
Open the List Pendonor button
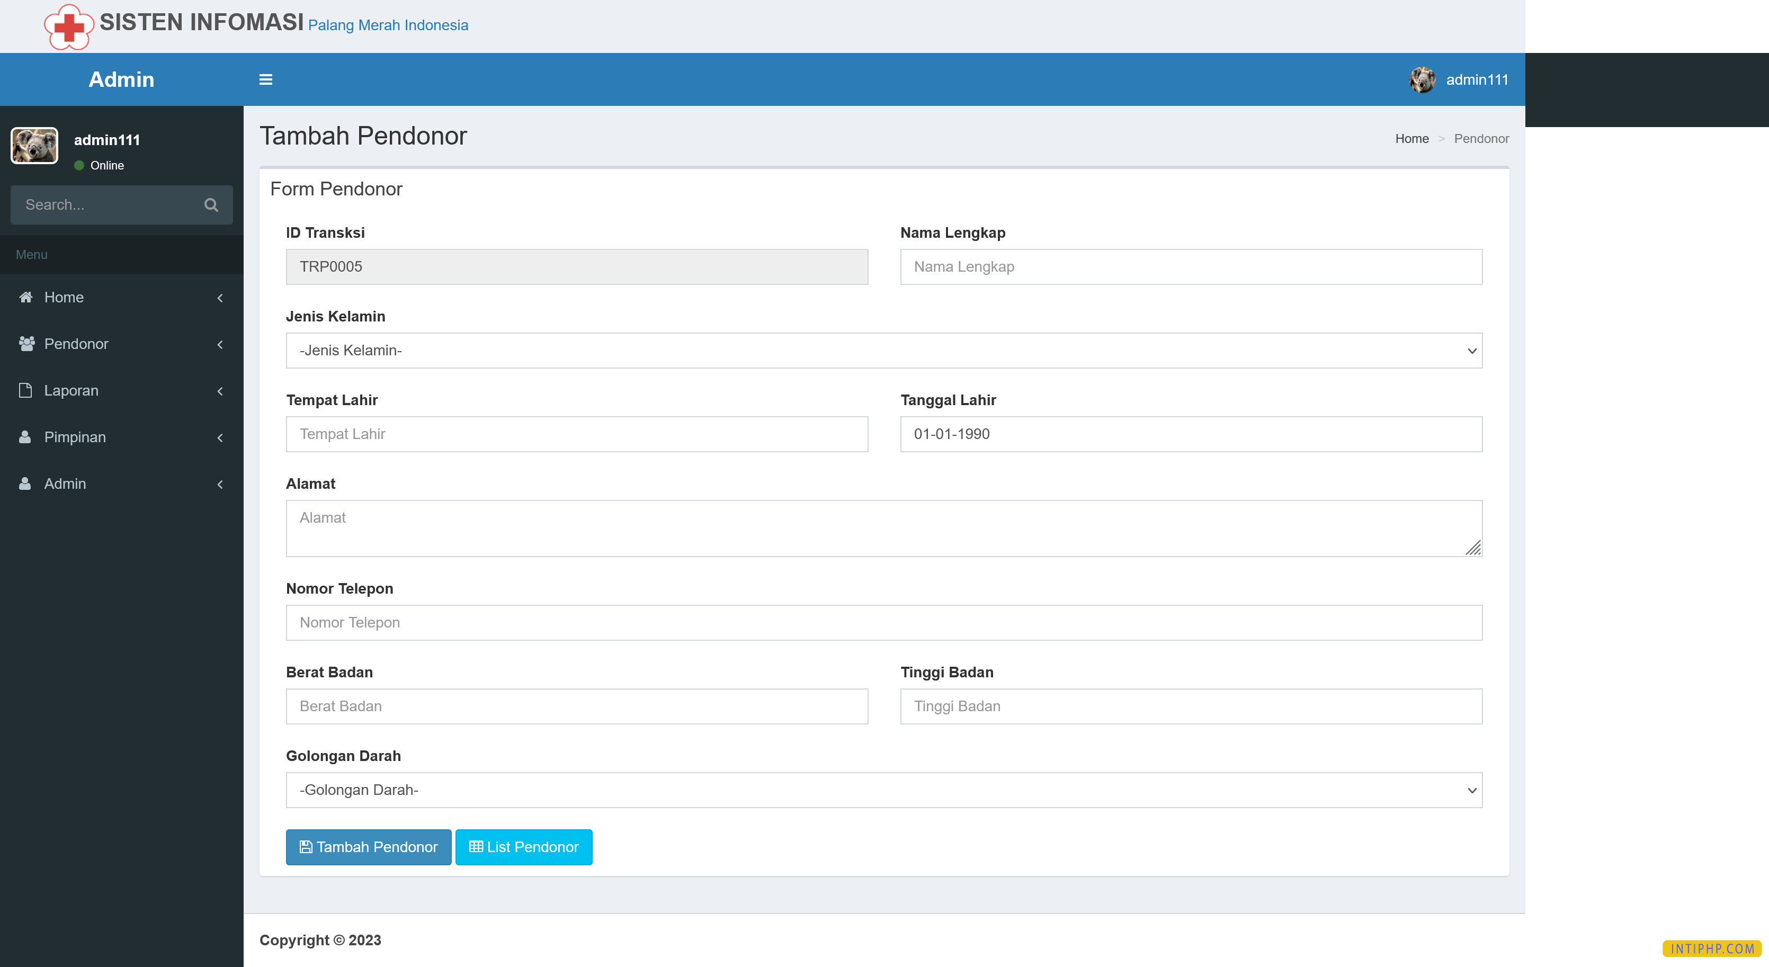523,847
